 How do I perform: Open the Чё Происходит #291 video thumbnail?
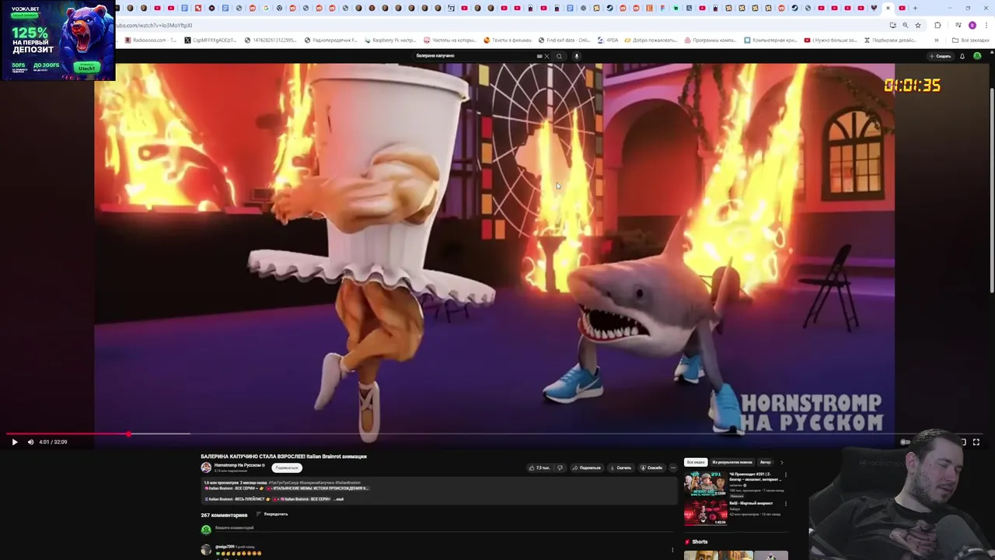705,485
